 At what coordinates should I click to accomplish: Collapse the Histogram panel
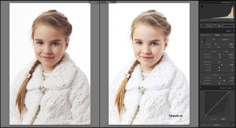point(234,2)
